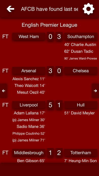Tap the scrolling AFCB news headline
99x176 pixels.
pyautogui.click(x=49, y=9)
